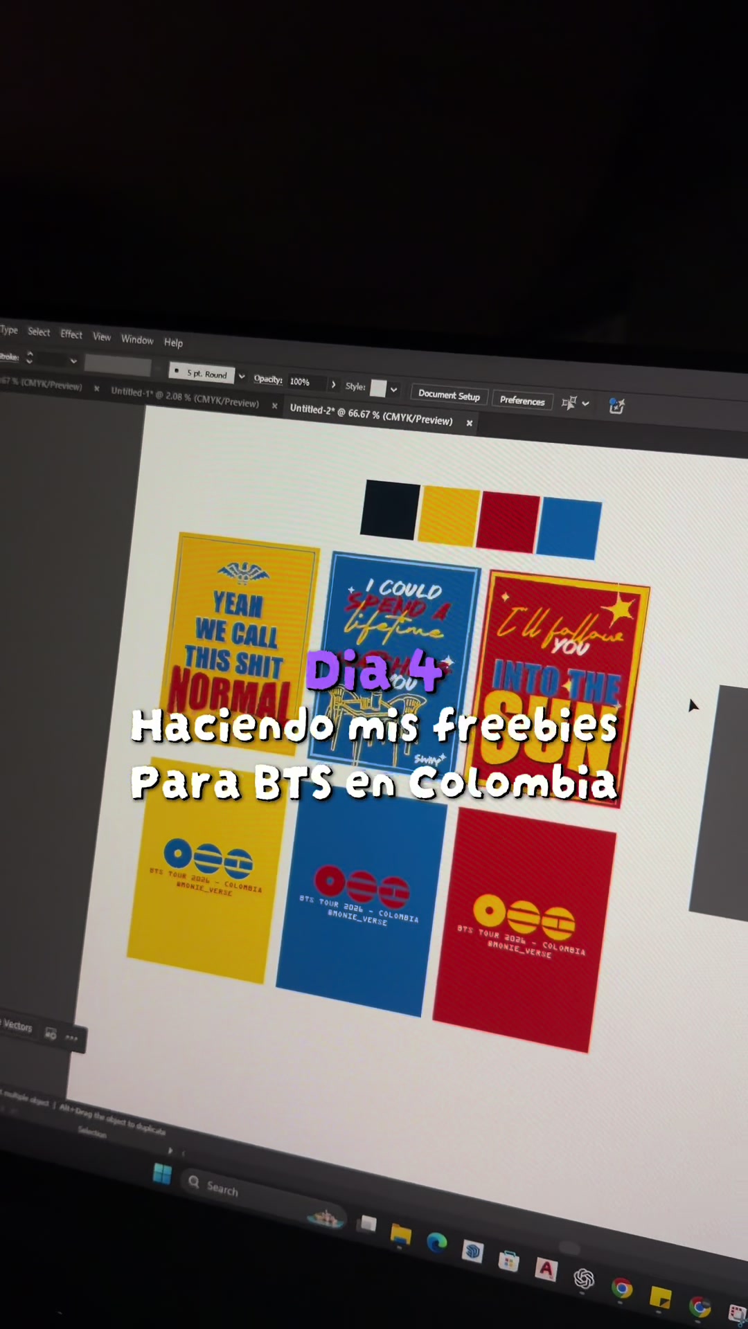
Task: Click the generate icon in contextual task bar
Action: click(51, 1033)
